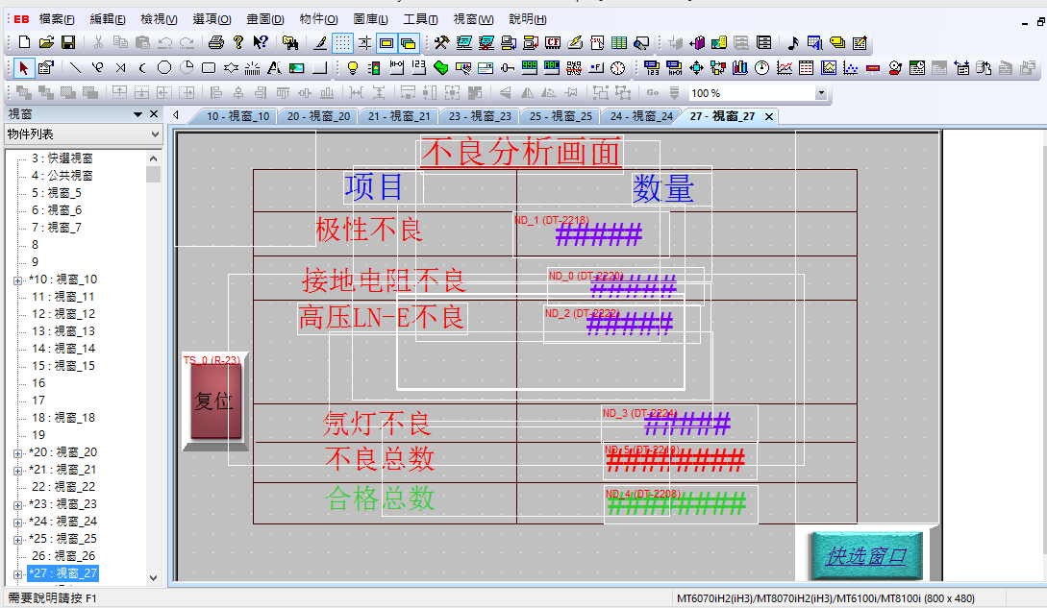This screenshot has width=1047, height=608.
Task: Select the ellipse drawing tool
Action: (164, 67)
